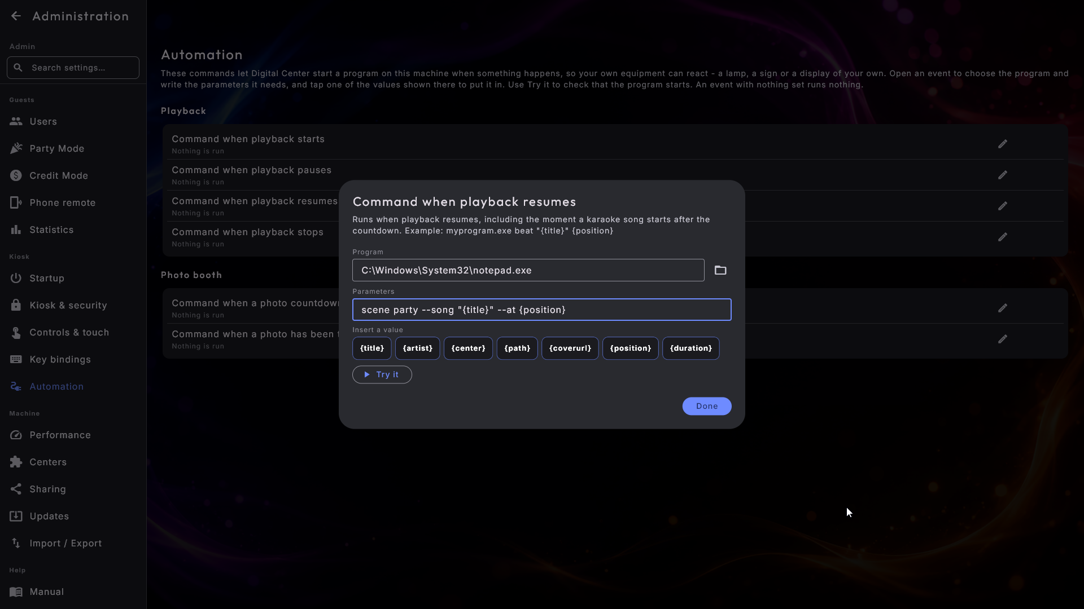Image resolution: width=1084 pixels, height=609 pixels.
Task: Click the back arrow next to Administration
Action: pyautogui.click(x=16, y=16)
